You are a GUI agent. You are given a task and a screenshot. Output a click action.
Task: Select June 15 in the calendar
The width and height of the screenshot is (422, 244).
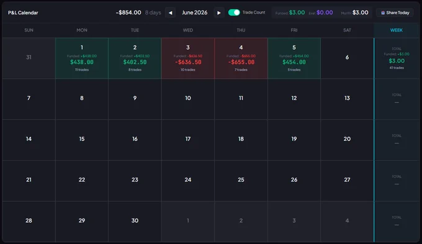[x=82, y=140]
